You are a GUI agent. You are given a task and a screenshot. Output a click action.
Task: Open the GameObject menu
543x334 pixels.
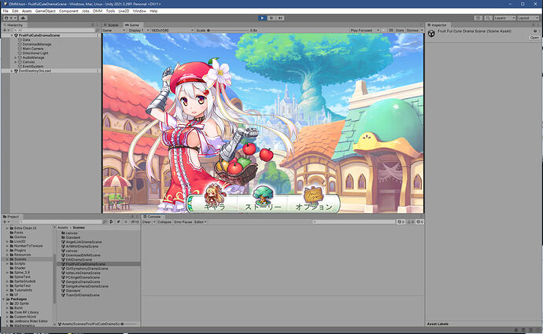[46, 11]
